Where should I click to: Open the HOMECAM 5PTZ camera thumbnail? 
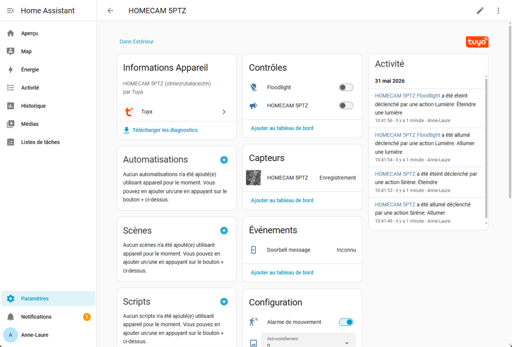[253, 177]
